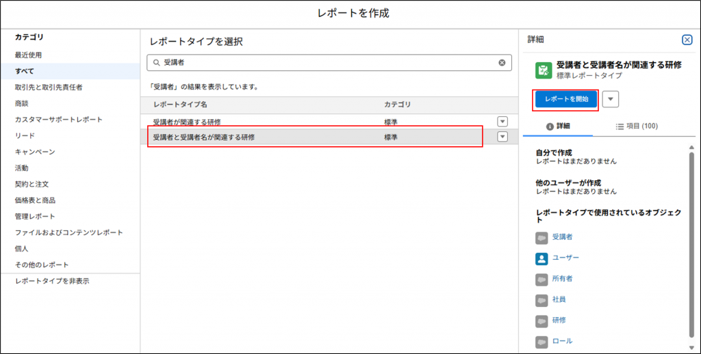Viewport: 701px width, 354px height.
Task: Click the レポートを開始 button
Action: click(565, 99)
